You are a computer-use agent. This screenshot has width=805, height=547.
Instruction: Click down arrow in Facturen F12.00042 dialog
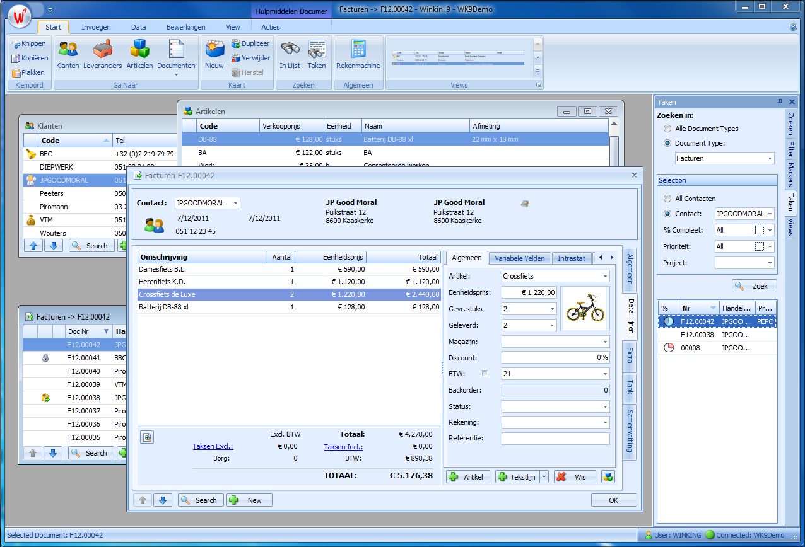163,500
